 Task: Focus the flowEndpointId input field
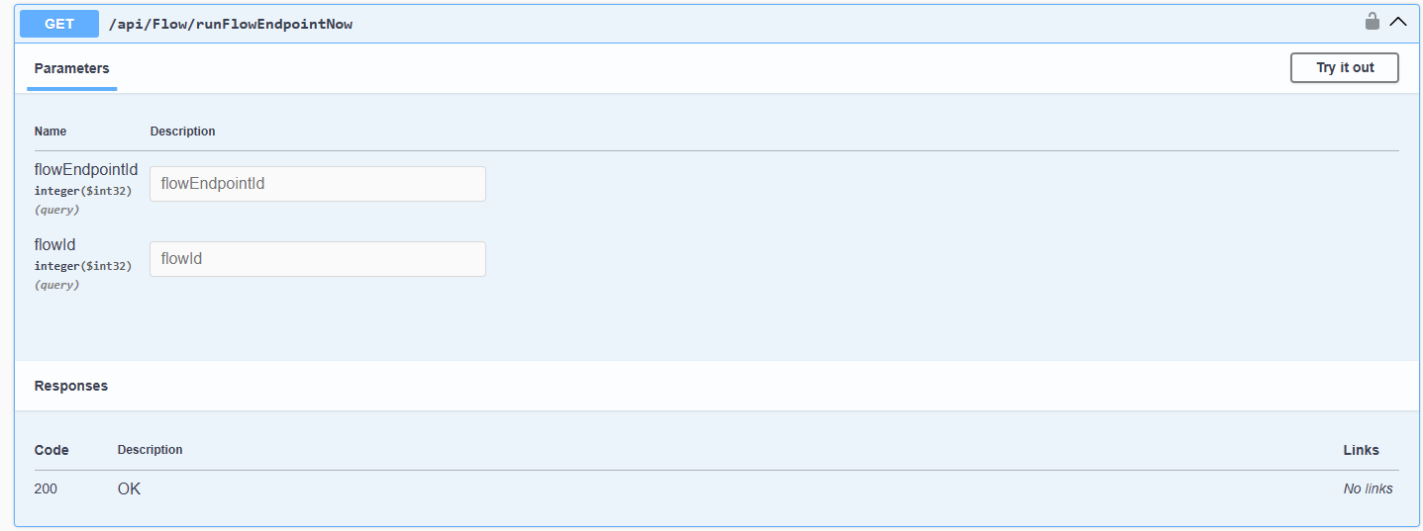(x=317, y=184)
